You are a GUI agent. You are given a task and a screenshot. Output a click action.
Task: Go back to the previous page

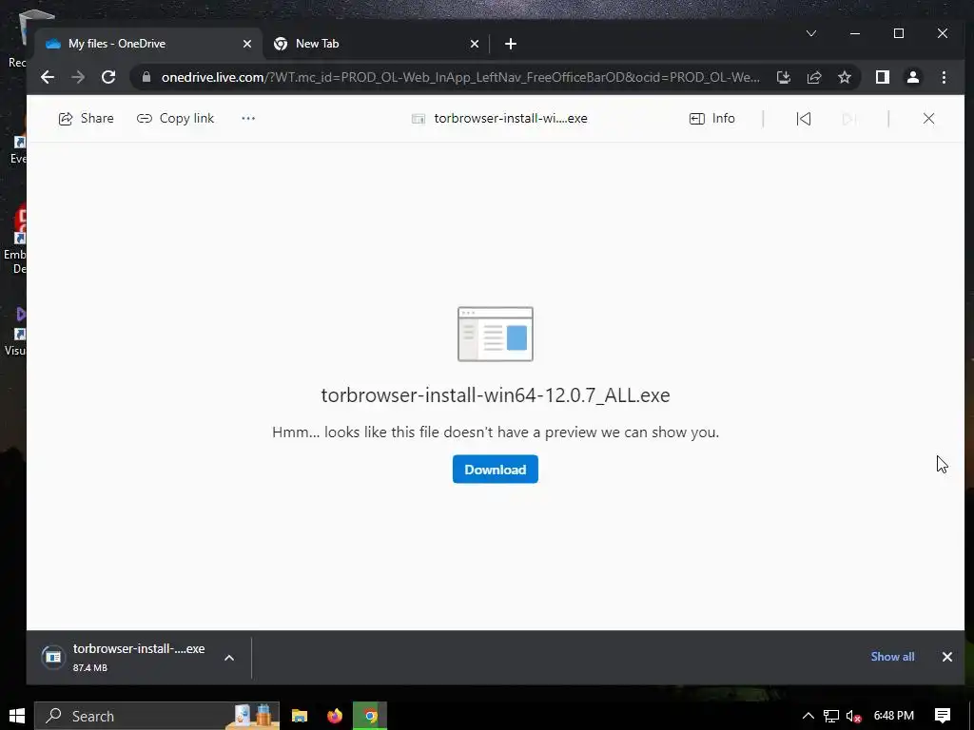tap(48, 77)
